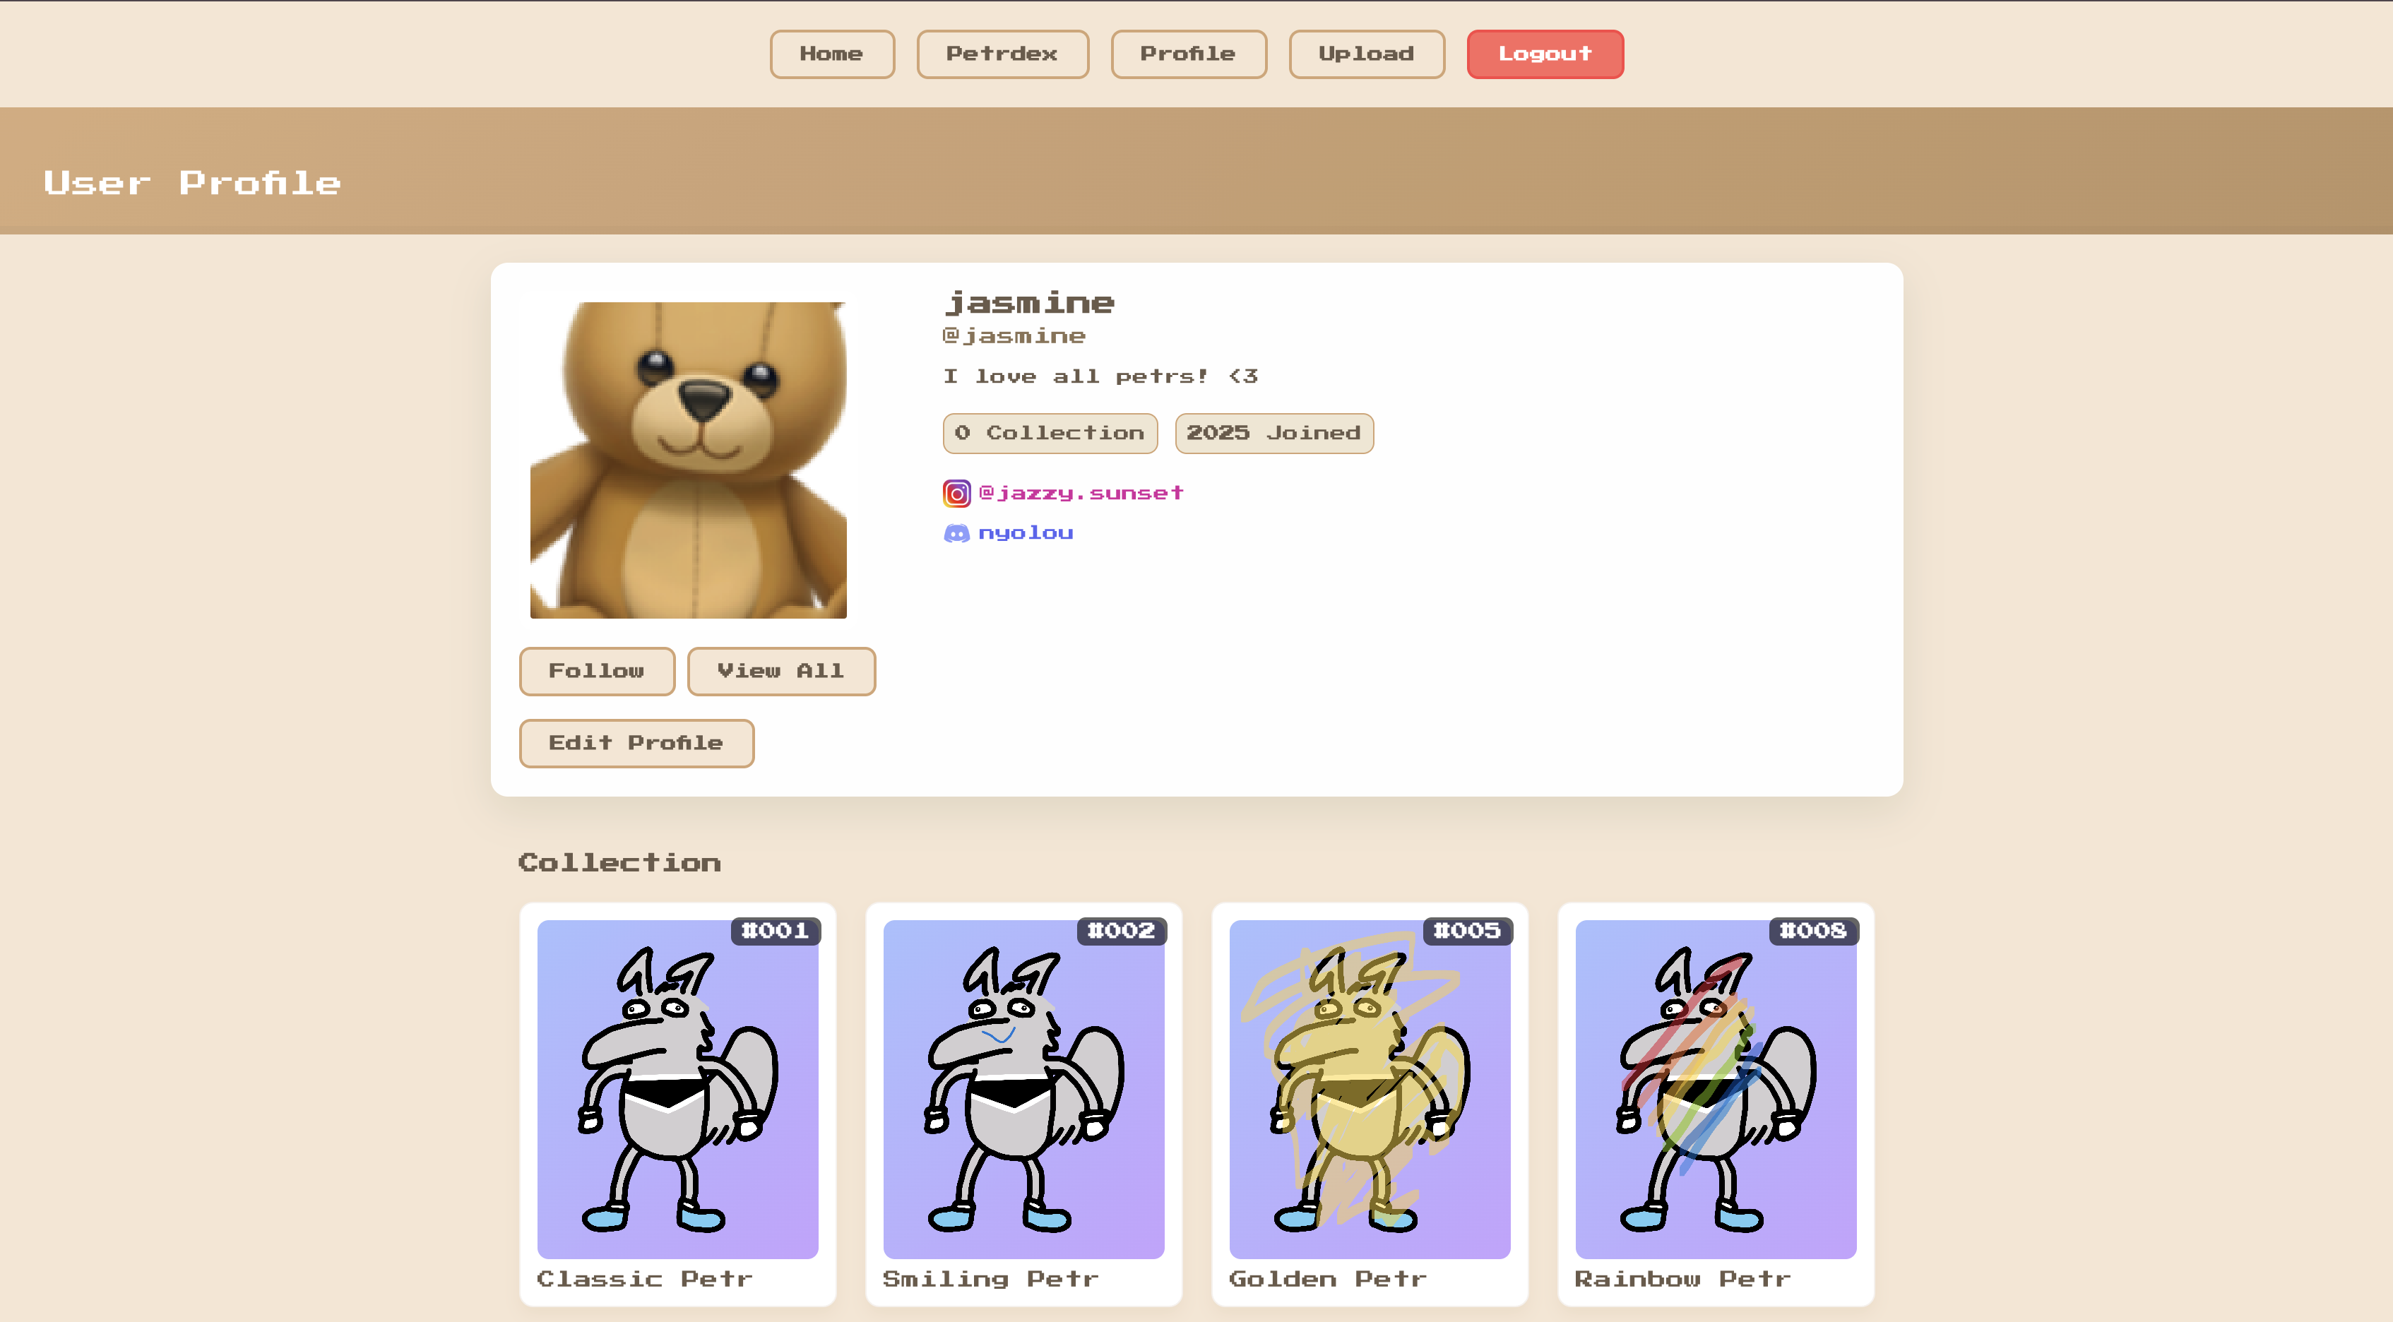Image resolution: width=2393 pixels, height=1322 pixels.
Task: Open the nyolou Discord link
Action: click(x=1026, y=533)
